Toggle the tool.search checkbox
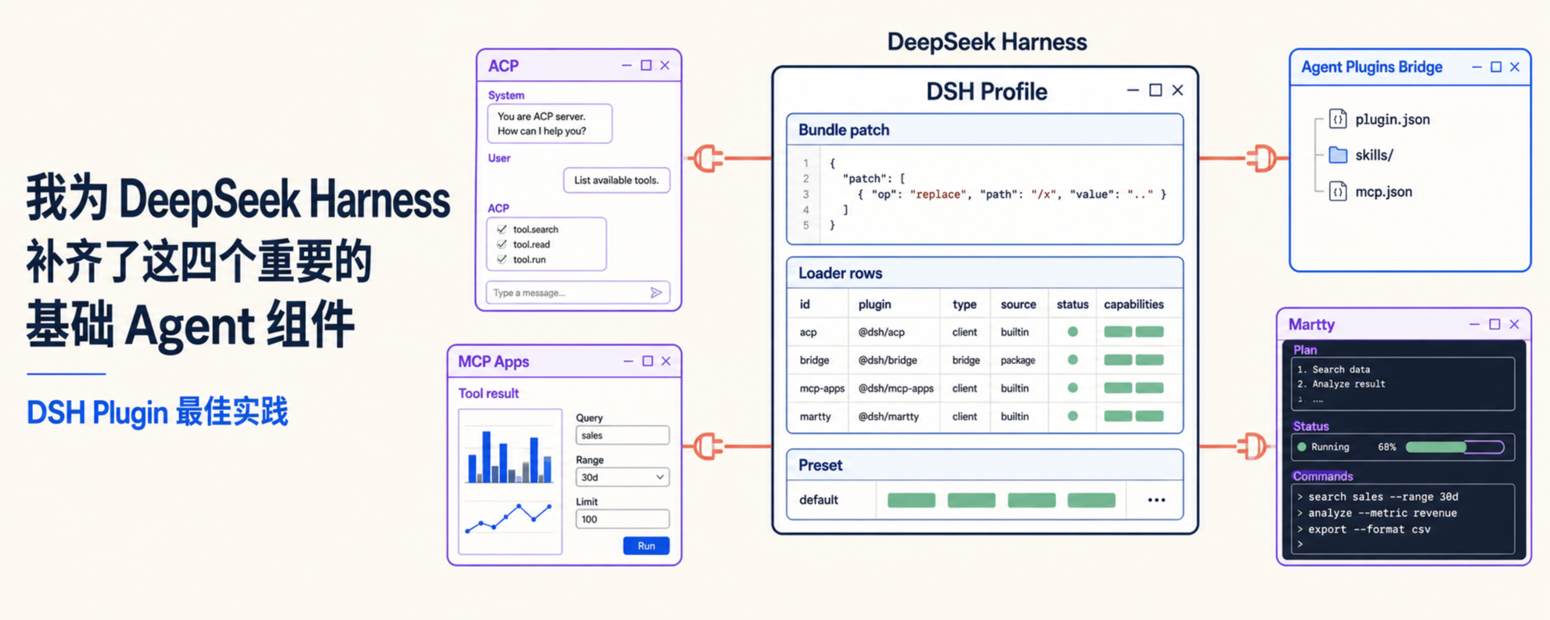 coord(502,229)
